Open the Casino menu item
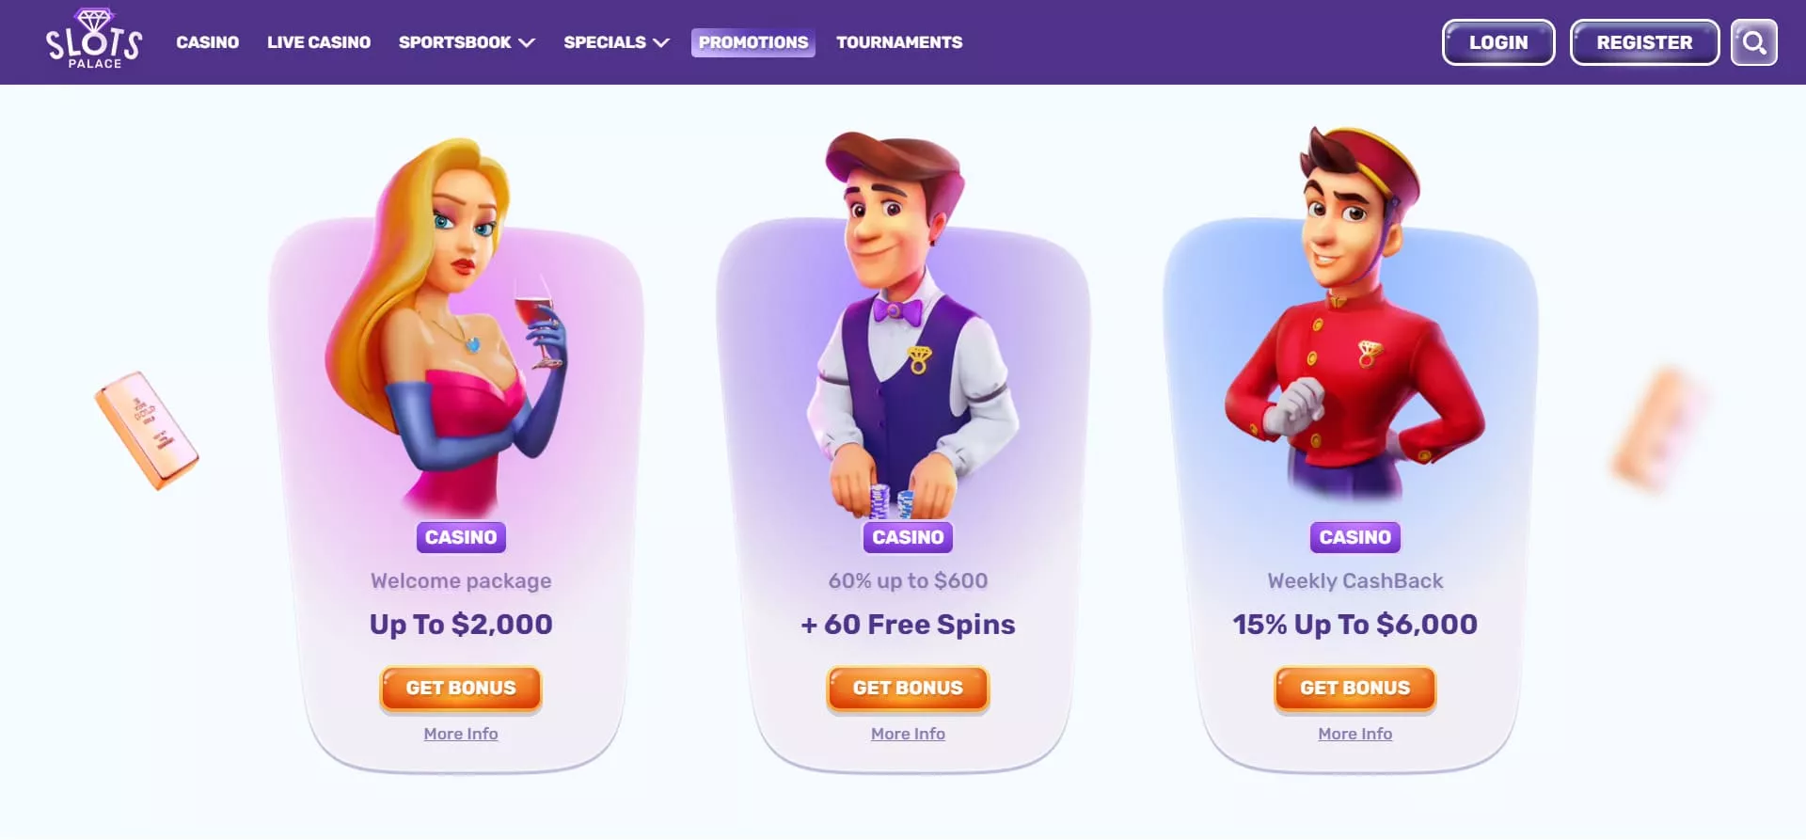Image resolution: width=1806 pixels, height=840 pixels. (x=208, y=42)
